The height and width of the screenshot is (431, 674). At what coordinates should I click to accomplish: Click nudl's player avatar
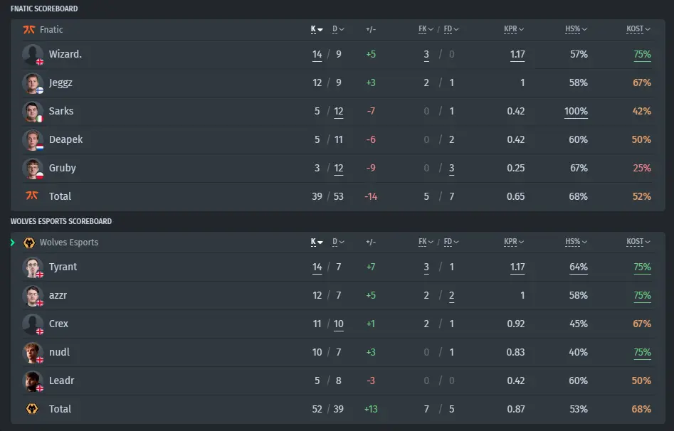click(x=33, y=352)
